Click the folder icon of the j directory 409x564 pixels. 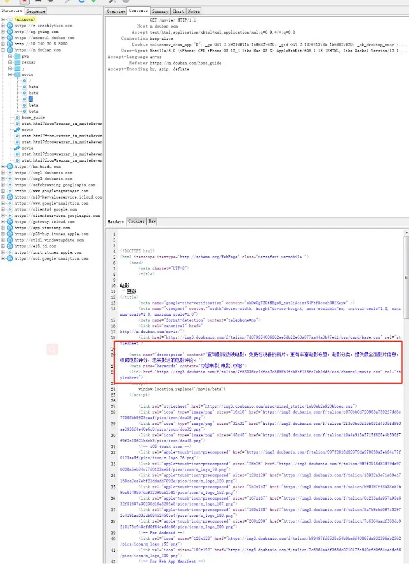[x=17, y=68]
